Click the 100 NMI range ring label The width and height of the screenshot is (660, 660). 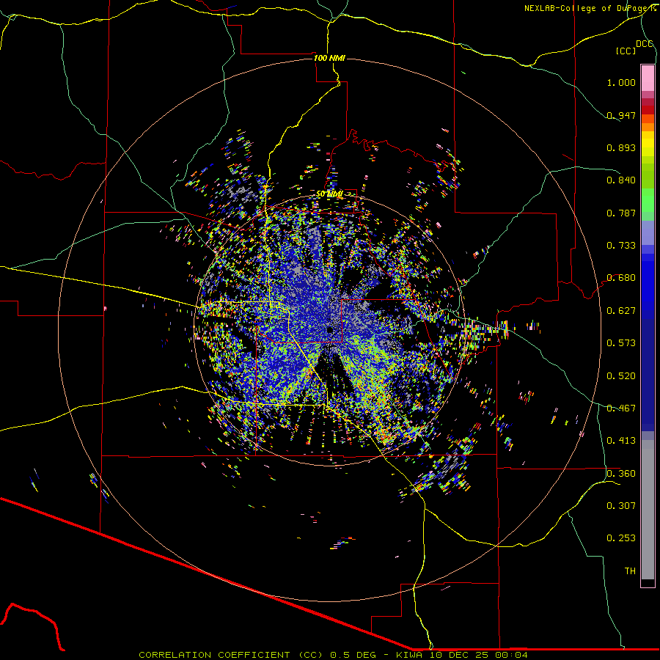329,58
